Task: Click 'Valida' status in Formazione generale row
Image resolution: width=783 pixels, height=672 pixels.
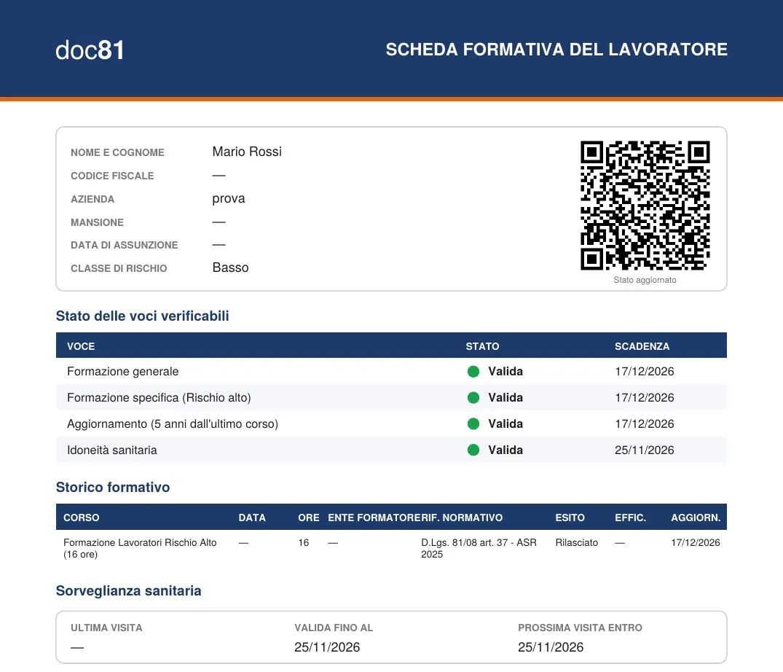Action: point(505,371)
